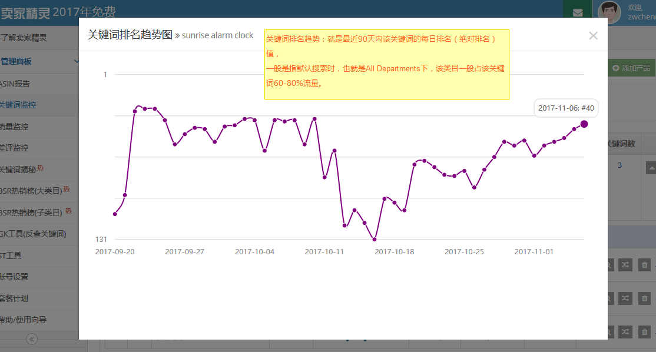The image size is (656, 352).
Task: Click the shuffle icon in last row
Action: 625,332
